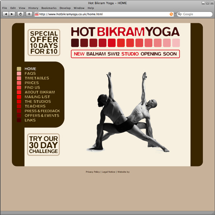Screen dimensions: 215x215
Task: Open the FIND US page link
Action: click(x=32, y=87)
